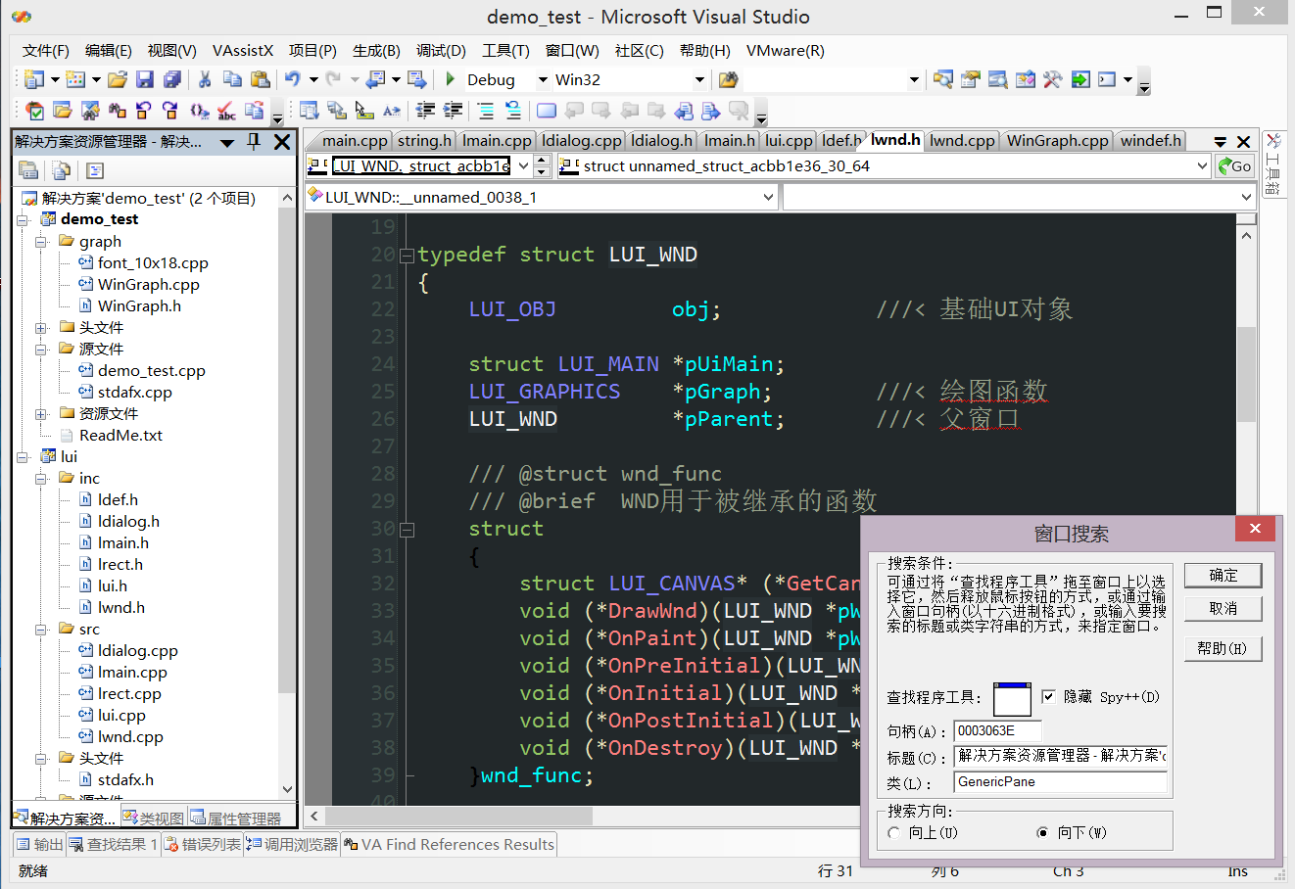
Task: Click VA spell check abc icon
Action: point(226,111)
